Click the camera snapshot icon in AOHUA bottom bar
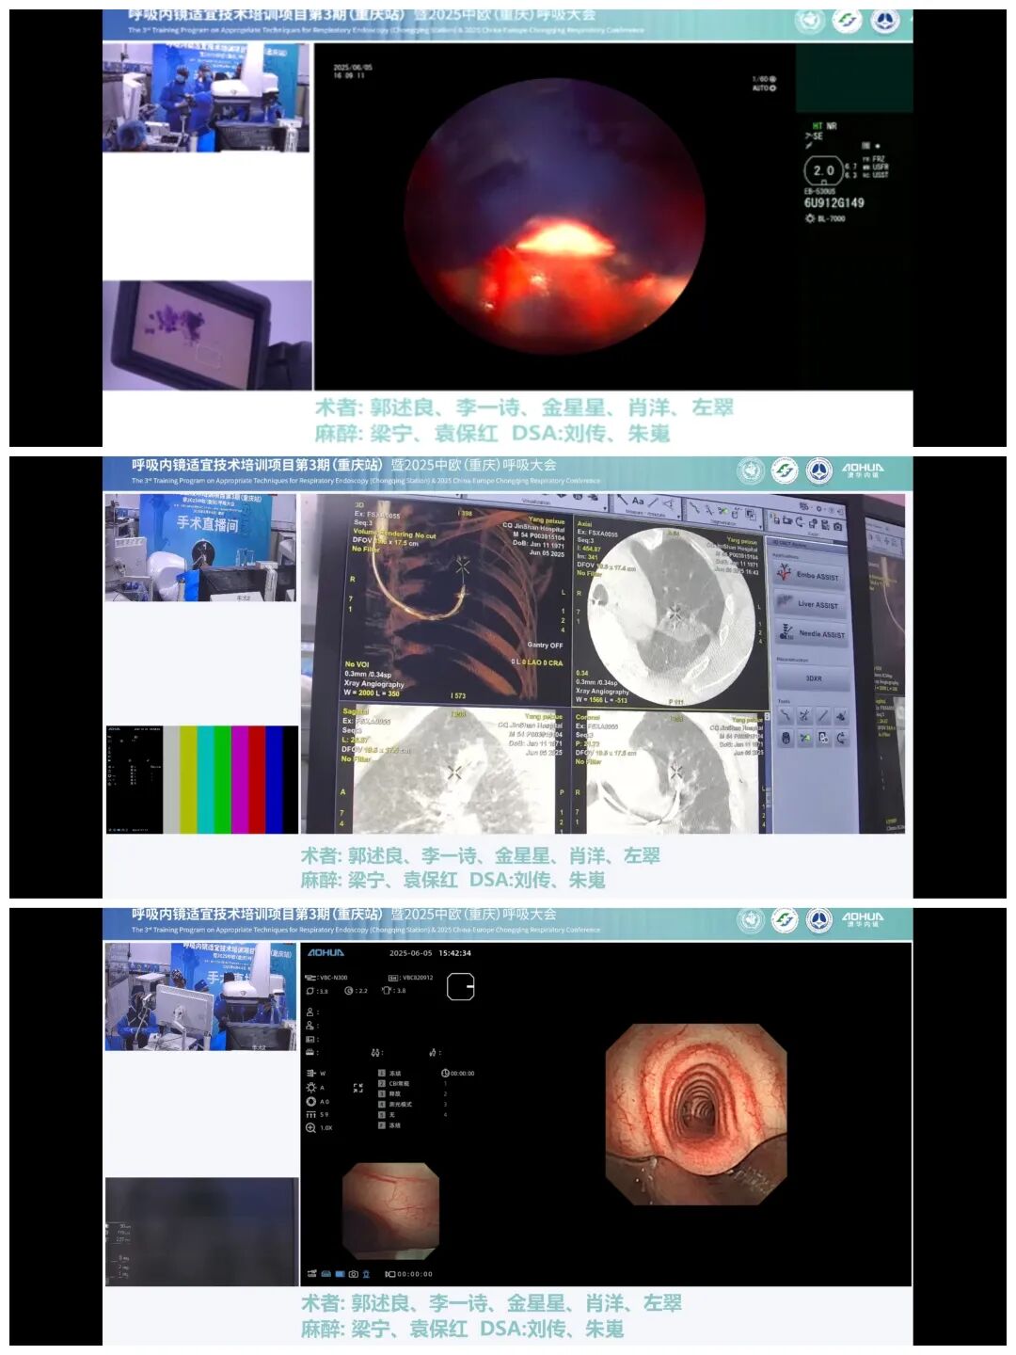1016x1355 pixels. pos(354,1274)
